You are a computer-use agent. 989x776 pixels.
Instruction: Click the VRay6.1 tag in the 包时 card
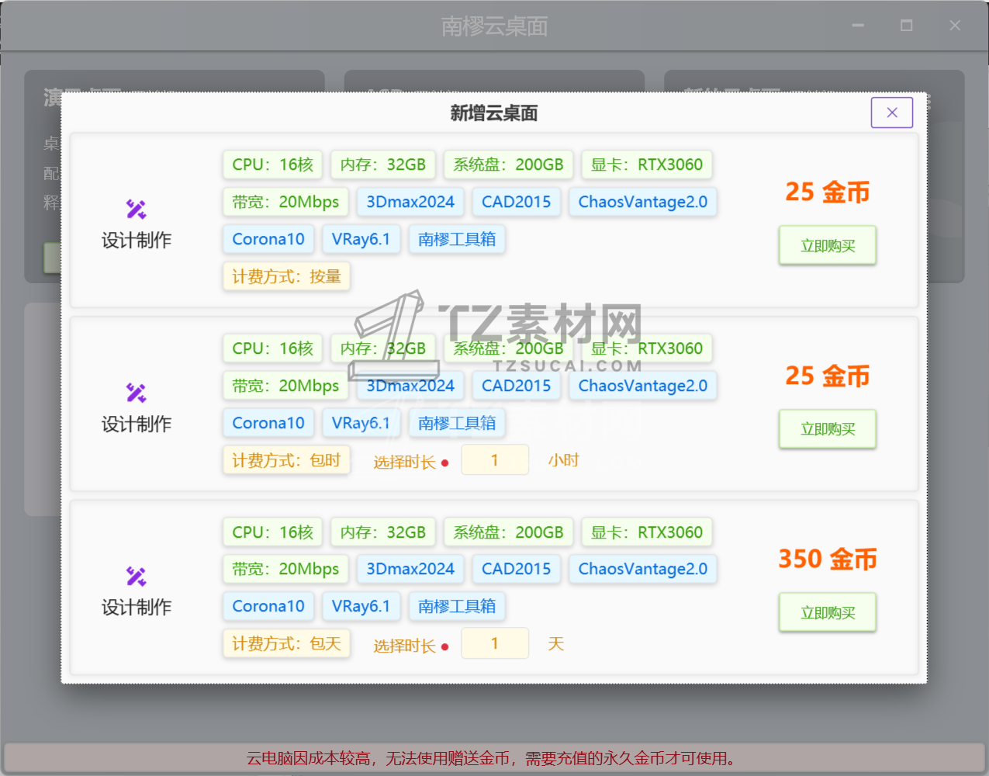(361, 423)
